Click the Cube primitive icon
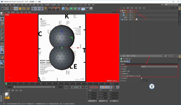 click(63, 9)
